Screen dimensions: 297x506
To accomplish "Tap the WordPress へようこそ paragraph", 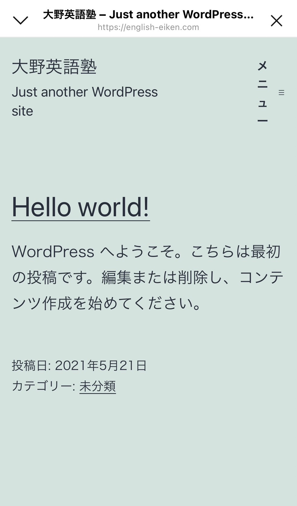I will click(x=148, y=277).
